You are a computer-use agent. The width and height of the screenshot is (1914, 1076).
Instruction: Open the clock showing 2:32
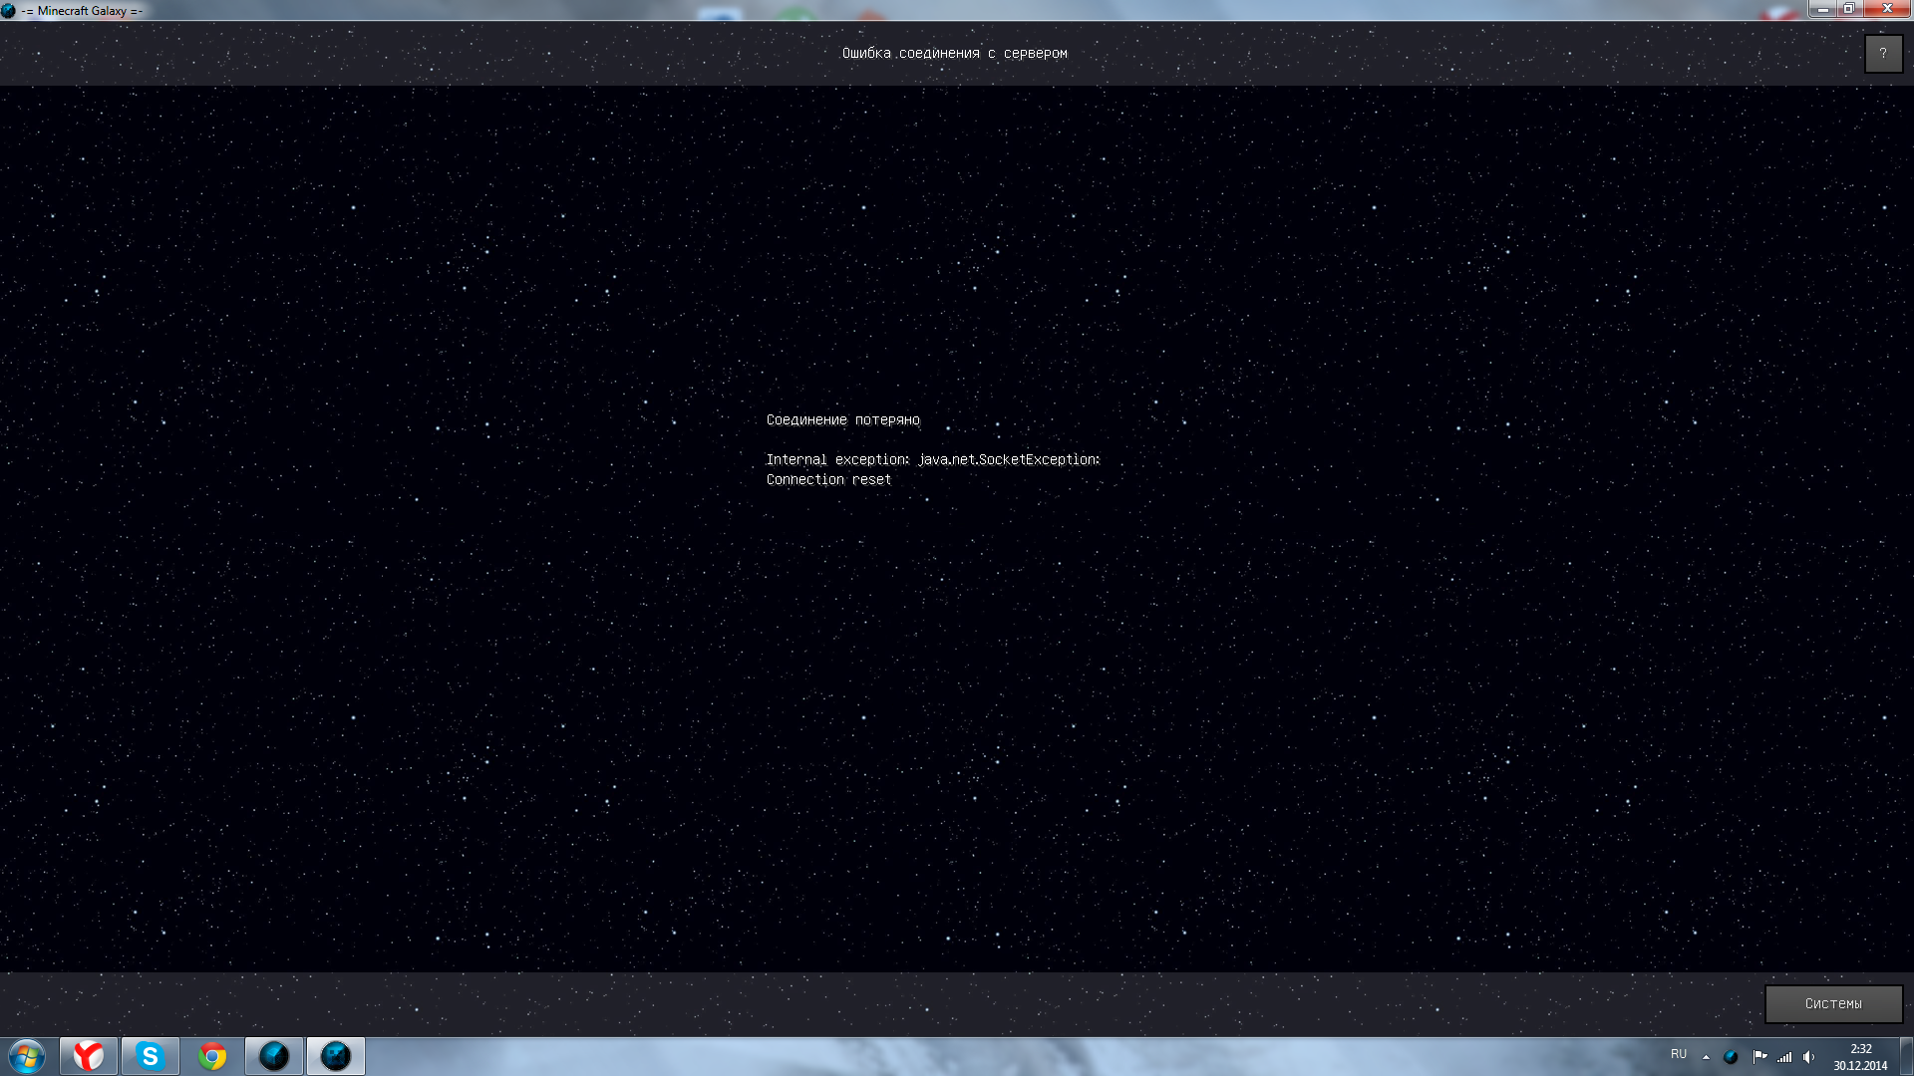click(1860, 1057)
